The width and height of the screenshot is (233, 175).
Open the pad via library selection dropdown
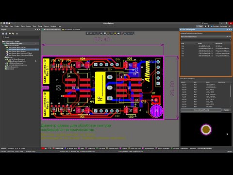tap(227, 37)
